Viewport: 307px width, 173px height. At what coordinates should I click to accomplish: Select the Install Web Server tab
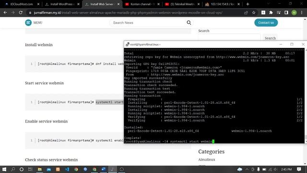[x=102, y=4]
